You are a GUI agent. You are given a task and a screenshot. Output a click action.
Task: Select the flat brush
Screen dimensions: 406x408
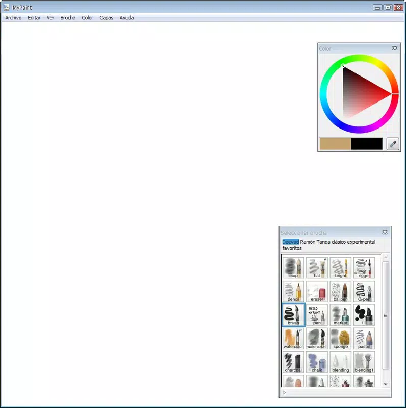pos(317,268)
